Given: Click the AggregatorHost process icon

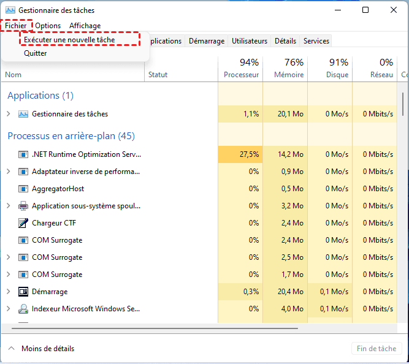Looking at the screenshot, I should pyautogui.click(x=23, y=189).
